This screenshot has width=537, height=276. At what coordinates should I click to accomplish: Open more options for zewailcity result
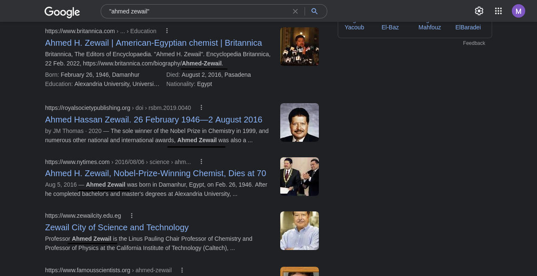pyautogui.click(x=132, y=216)
